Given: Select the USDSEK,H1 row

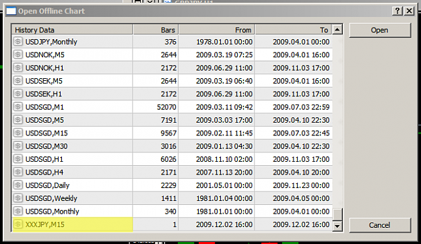Looking at the screenshot, I should click(x=172, y=94).
